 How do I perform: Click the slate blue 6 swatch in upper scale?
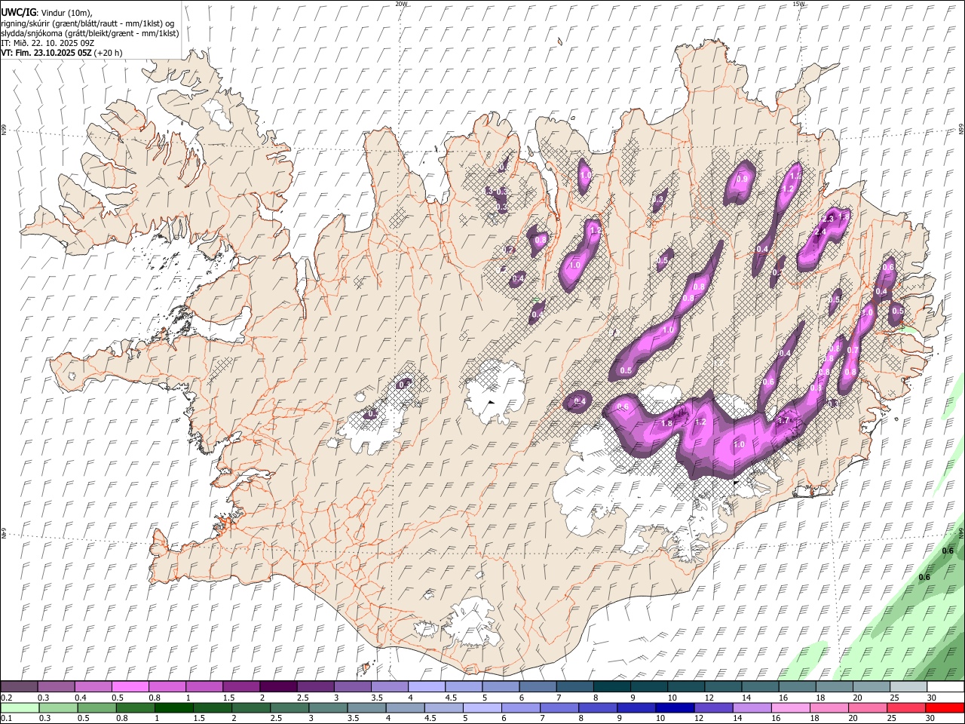point(537,687)
